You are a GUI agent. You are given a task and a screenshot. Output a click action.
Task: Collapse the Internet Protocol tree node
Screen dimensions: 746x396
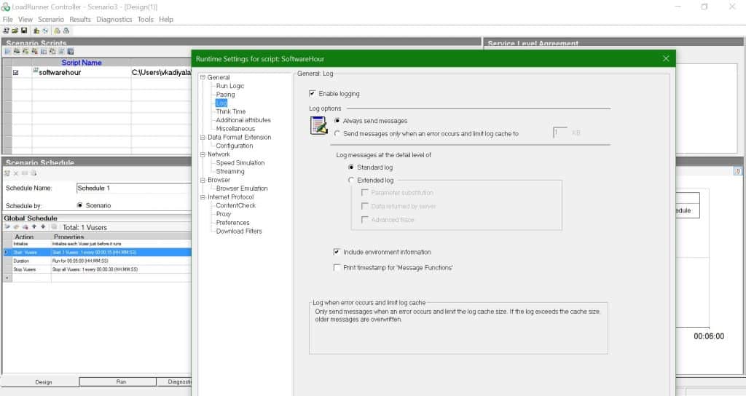click(x=203, y=197)
